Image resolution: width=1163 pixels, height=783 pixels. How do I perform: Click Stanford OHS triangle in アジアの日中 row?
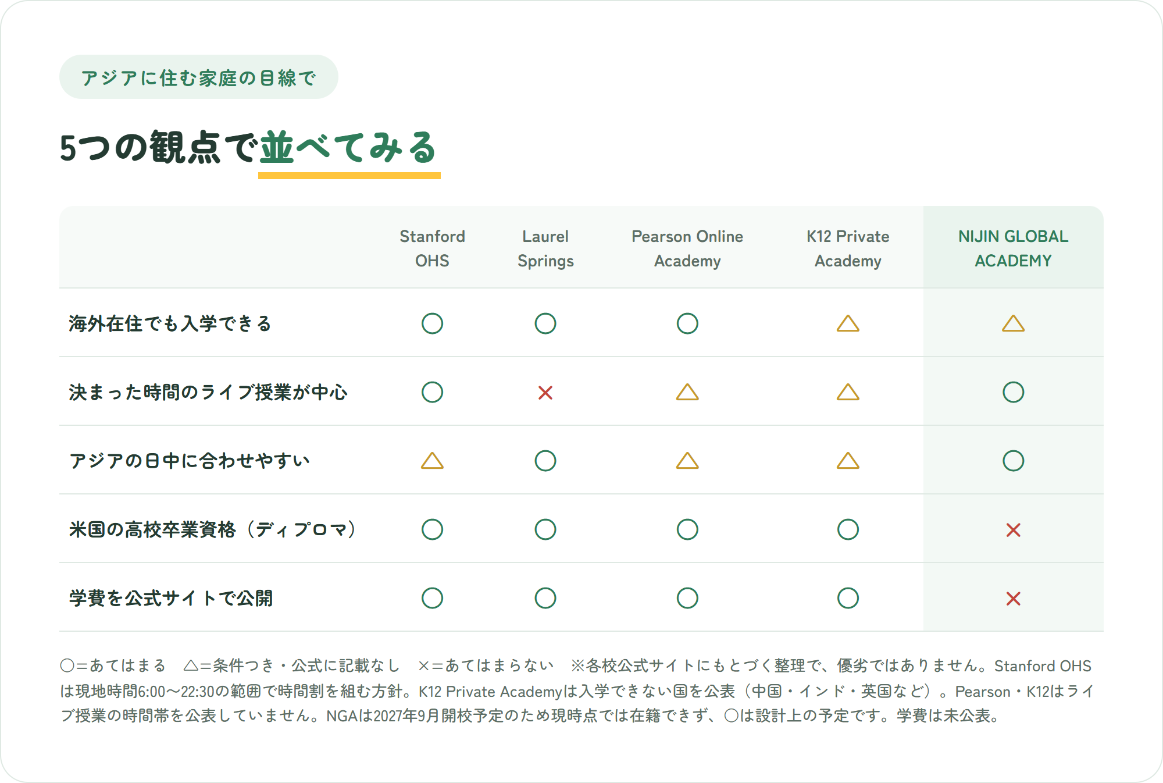click(x=432, y=461)
